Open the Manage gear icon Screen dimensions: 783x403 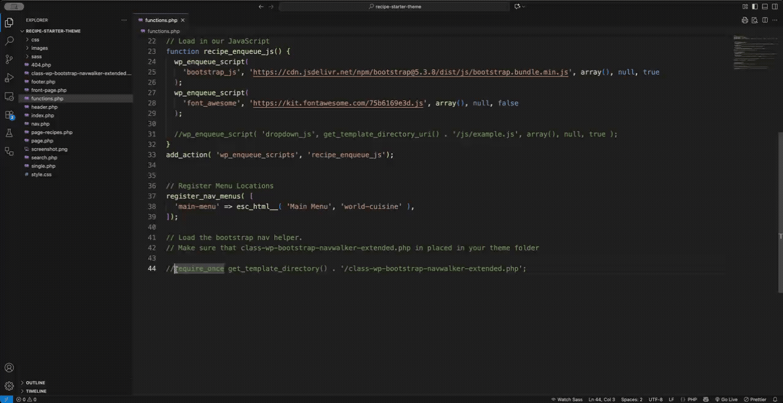(9, 386)
